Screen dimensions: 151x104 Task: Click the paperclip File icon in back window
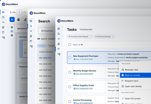11,12
